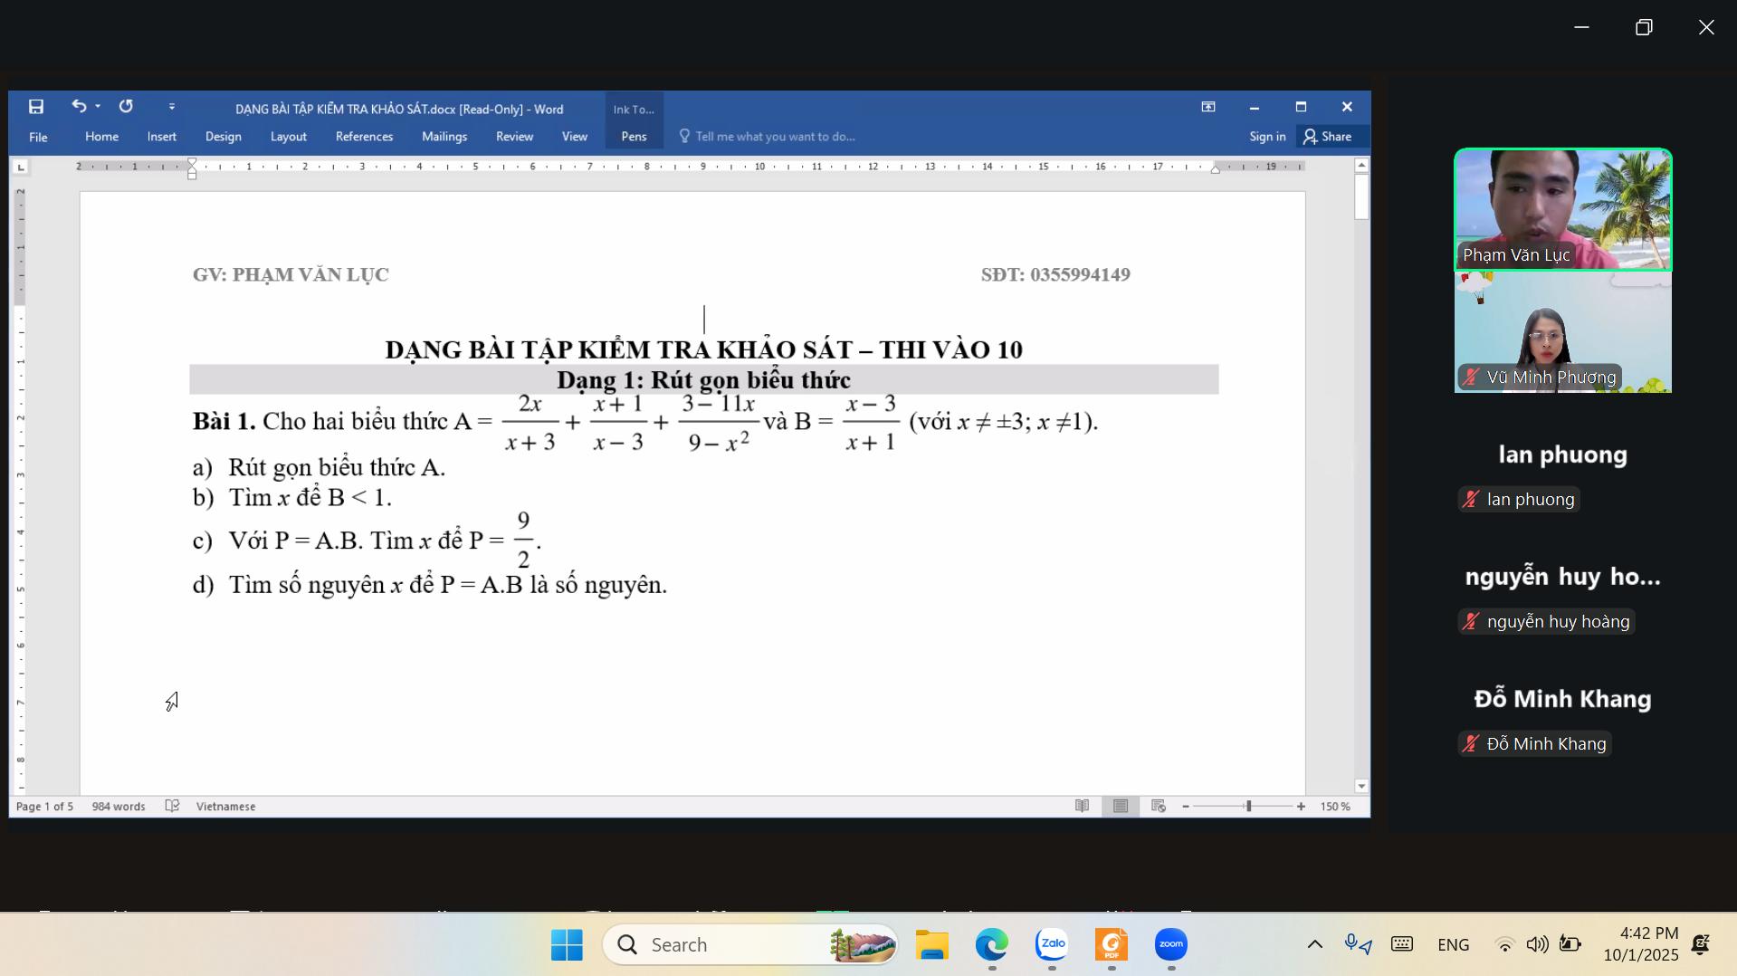This screenshot has width=1737, height=976.
Task: Click the Undo arrow icon
Action: [79, 107]
